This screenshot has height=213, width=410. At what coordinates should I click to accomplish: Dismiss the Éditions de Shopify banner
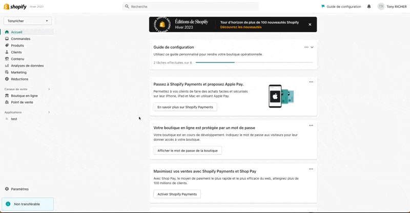tap(310, 25)
